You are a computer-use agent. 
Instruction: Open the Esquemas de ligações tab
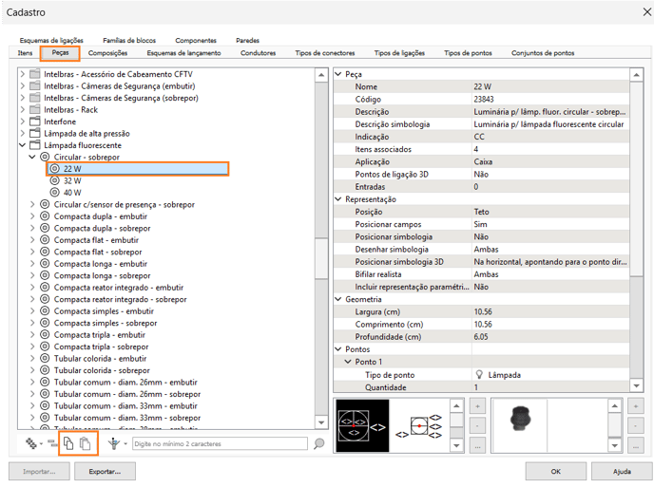click(x=51, y=41)
